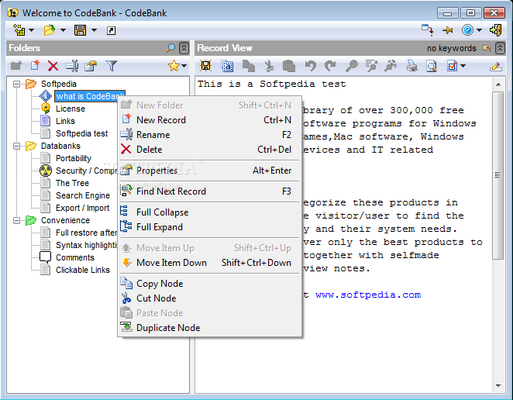The image size is (513, 400).
Task: Click the highlighter edit icon at toolbar right
Action: click(x=496, y=66)
